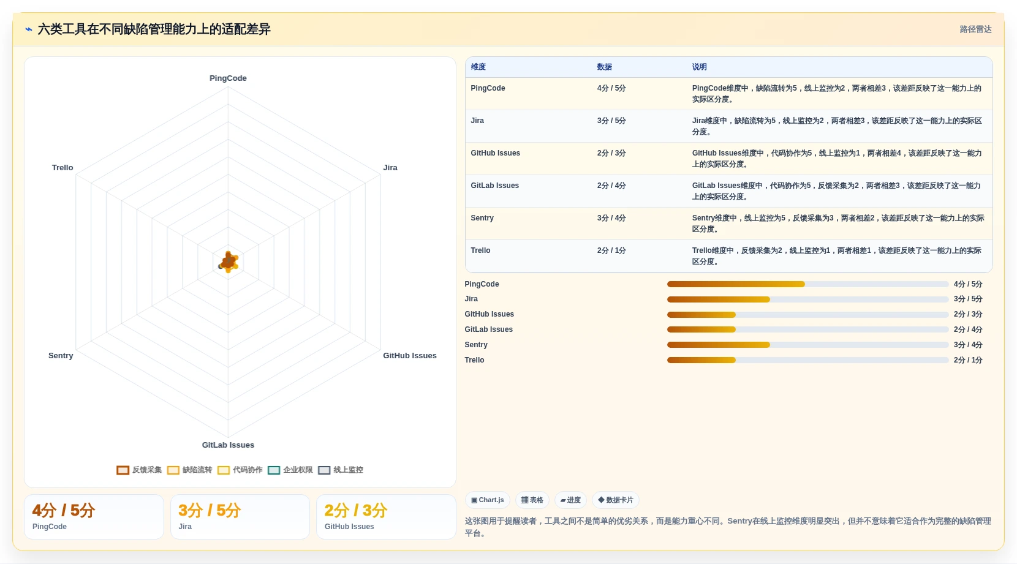Select the Sentry row in the table
Screen dimensions: 1017x564
click(x=729, y=224)
